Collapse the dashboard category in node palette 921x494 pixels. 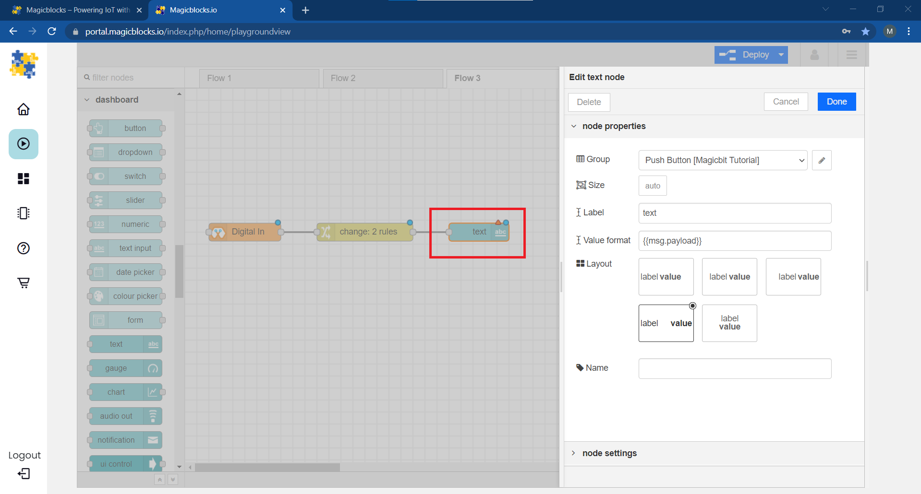pos(87,99)
